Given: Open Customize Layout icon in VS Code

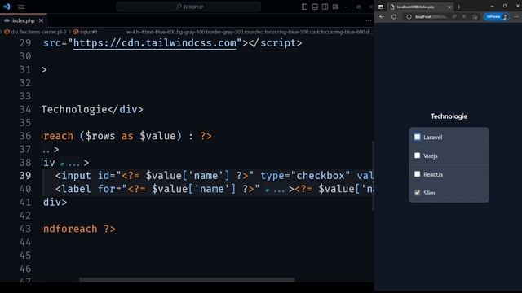Looking at the screenshot, I should 335,7.
